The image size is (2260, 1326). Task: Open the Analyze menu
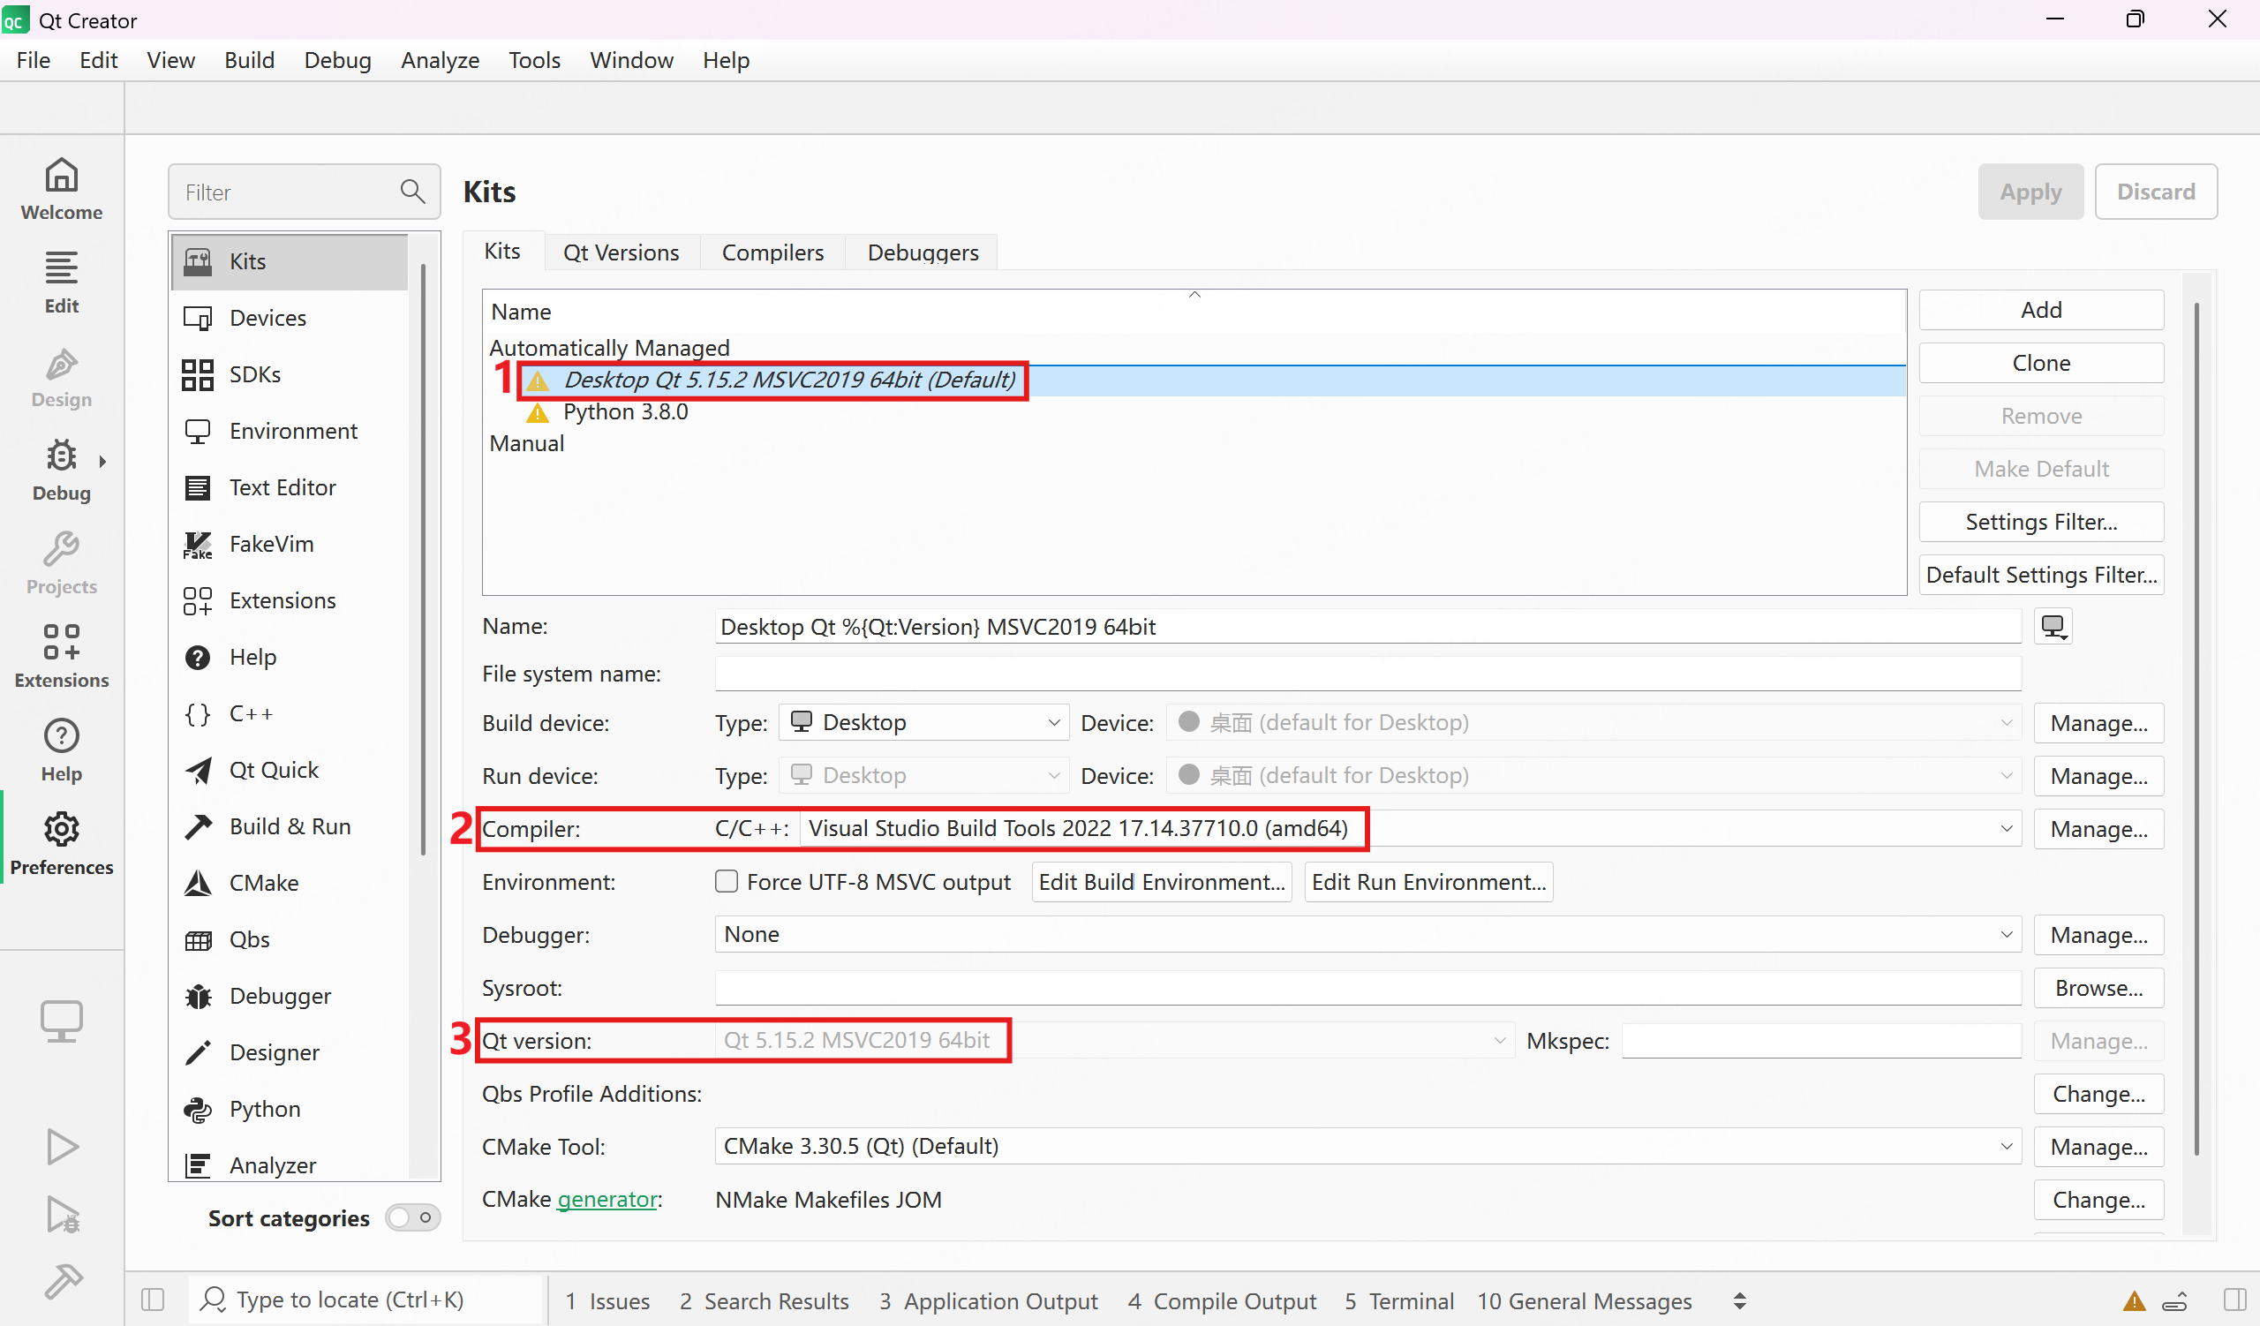(440, 60)
